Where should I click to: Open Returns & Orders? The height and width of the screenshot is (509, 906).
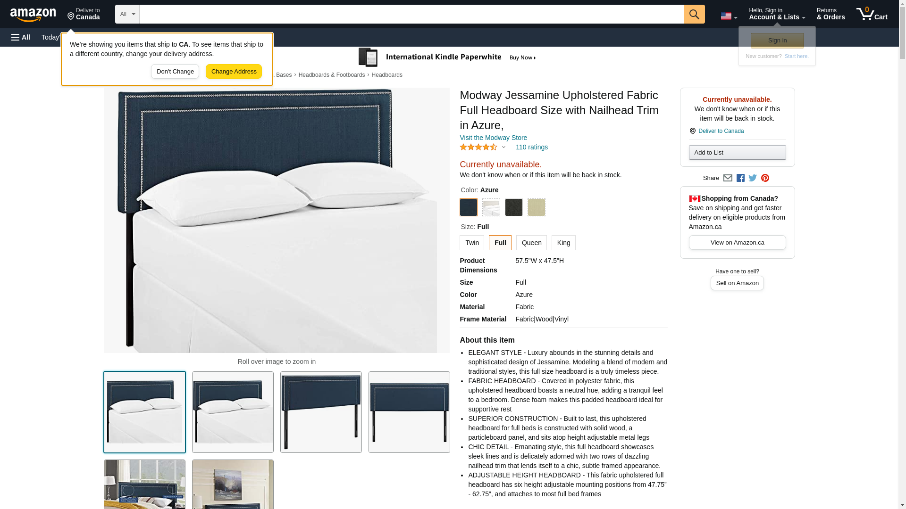pos(831,14)
